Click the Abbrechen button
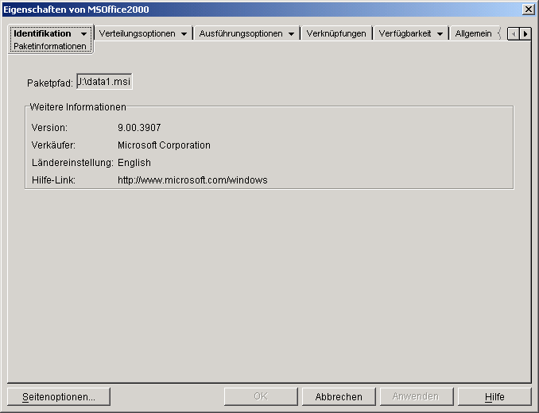This screenshot has width=539, height=413. [339, 397]
